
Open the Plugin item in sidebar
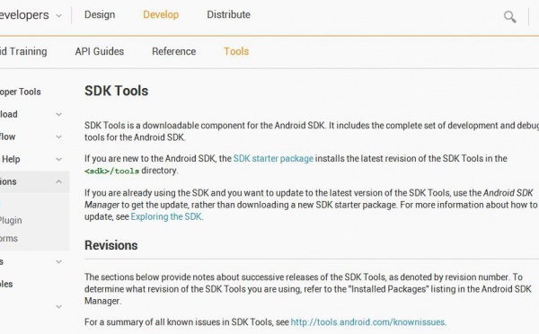coord(11,221)
